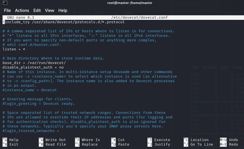Click the terminal icon in the title bar
Screen dimensions: 244x149
click(5, 3)
